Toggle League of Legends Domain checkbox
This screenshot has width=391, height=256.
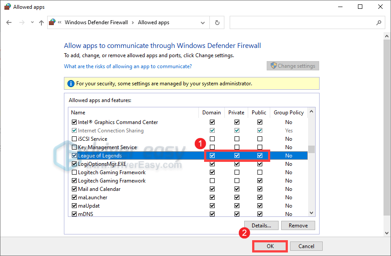click(212, 155)
